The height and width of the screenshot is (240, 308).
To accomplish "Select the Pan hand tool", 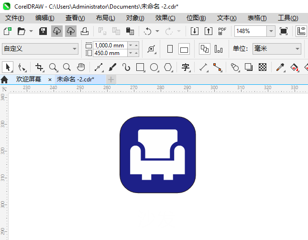I will [81, 67].
